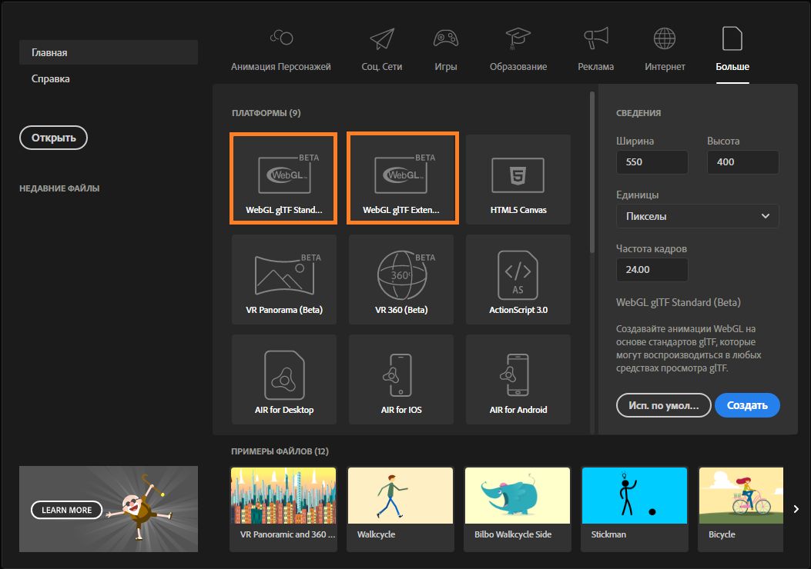Pick the VR Panorama (Beta) platform

point(284,279)
